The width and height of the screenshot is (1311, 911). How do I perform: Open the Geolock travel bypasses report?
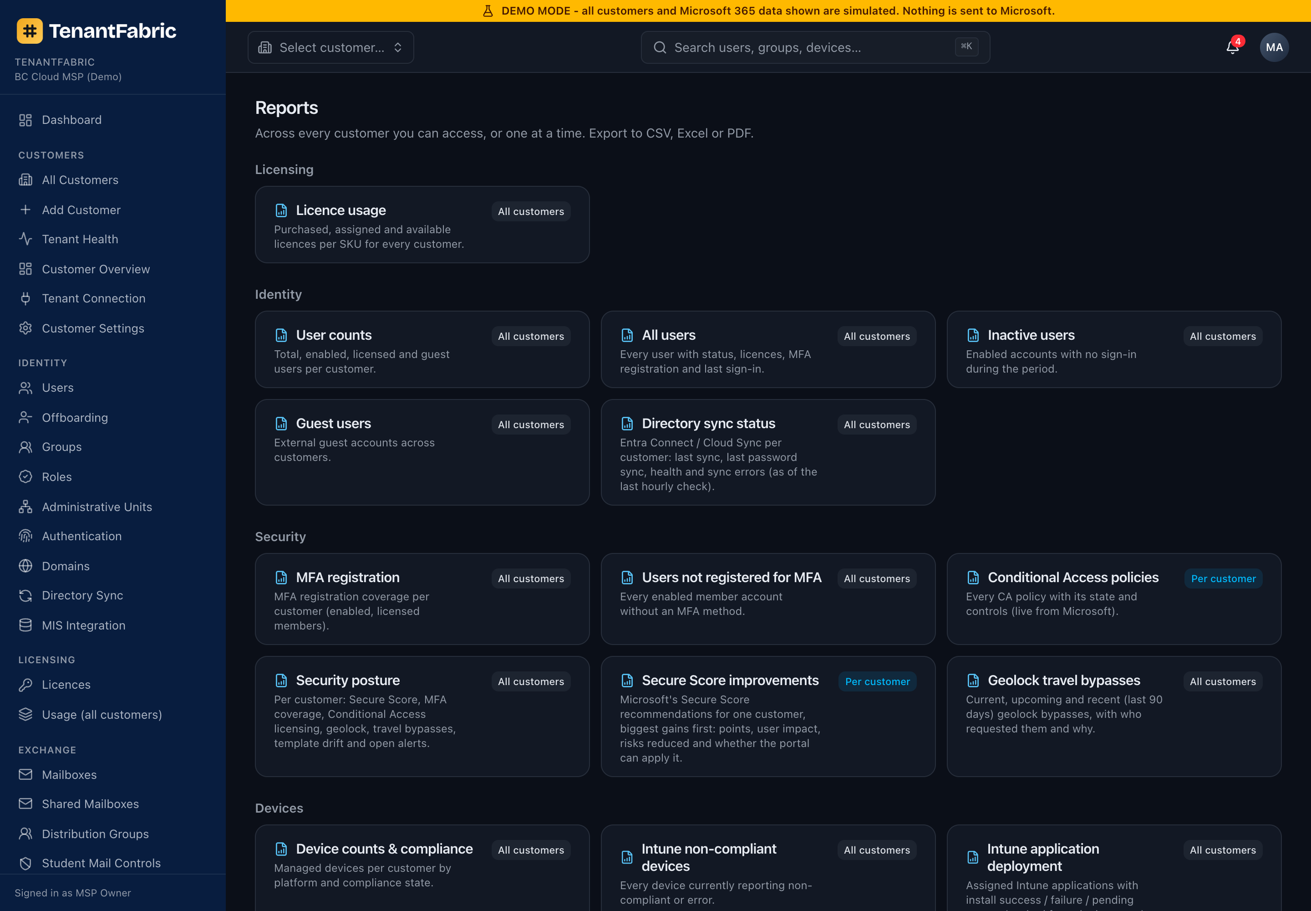[1113, 717]
